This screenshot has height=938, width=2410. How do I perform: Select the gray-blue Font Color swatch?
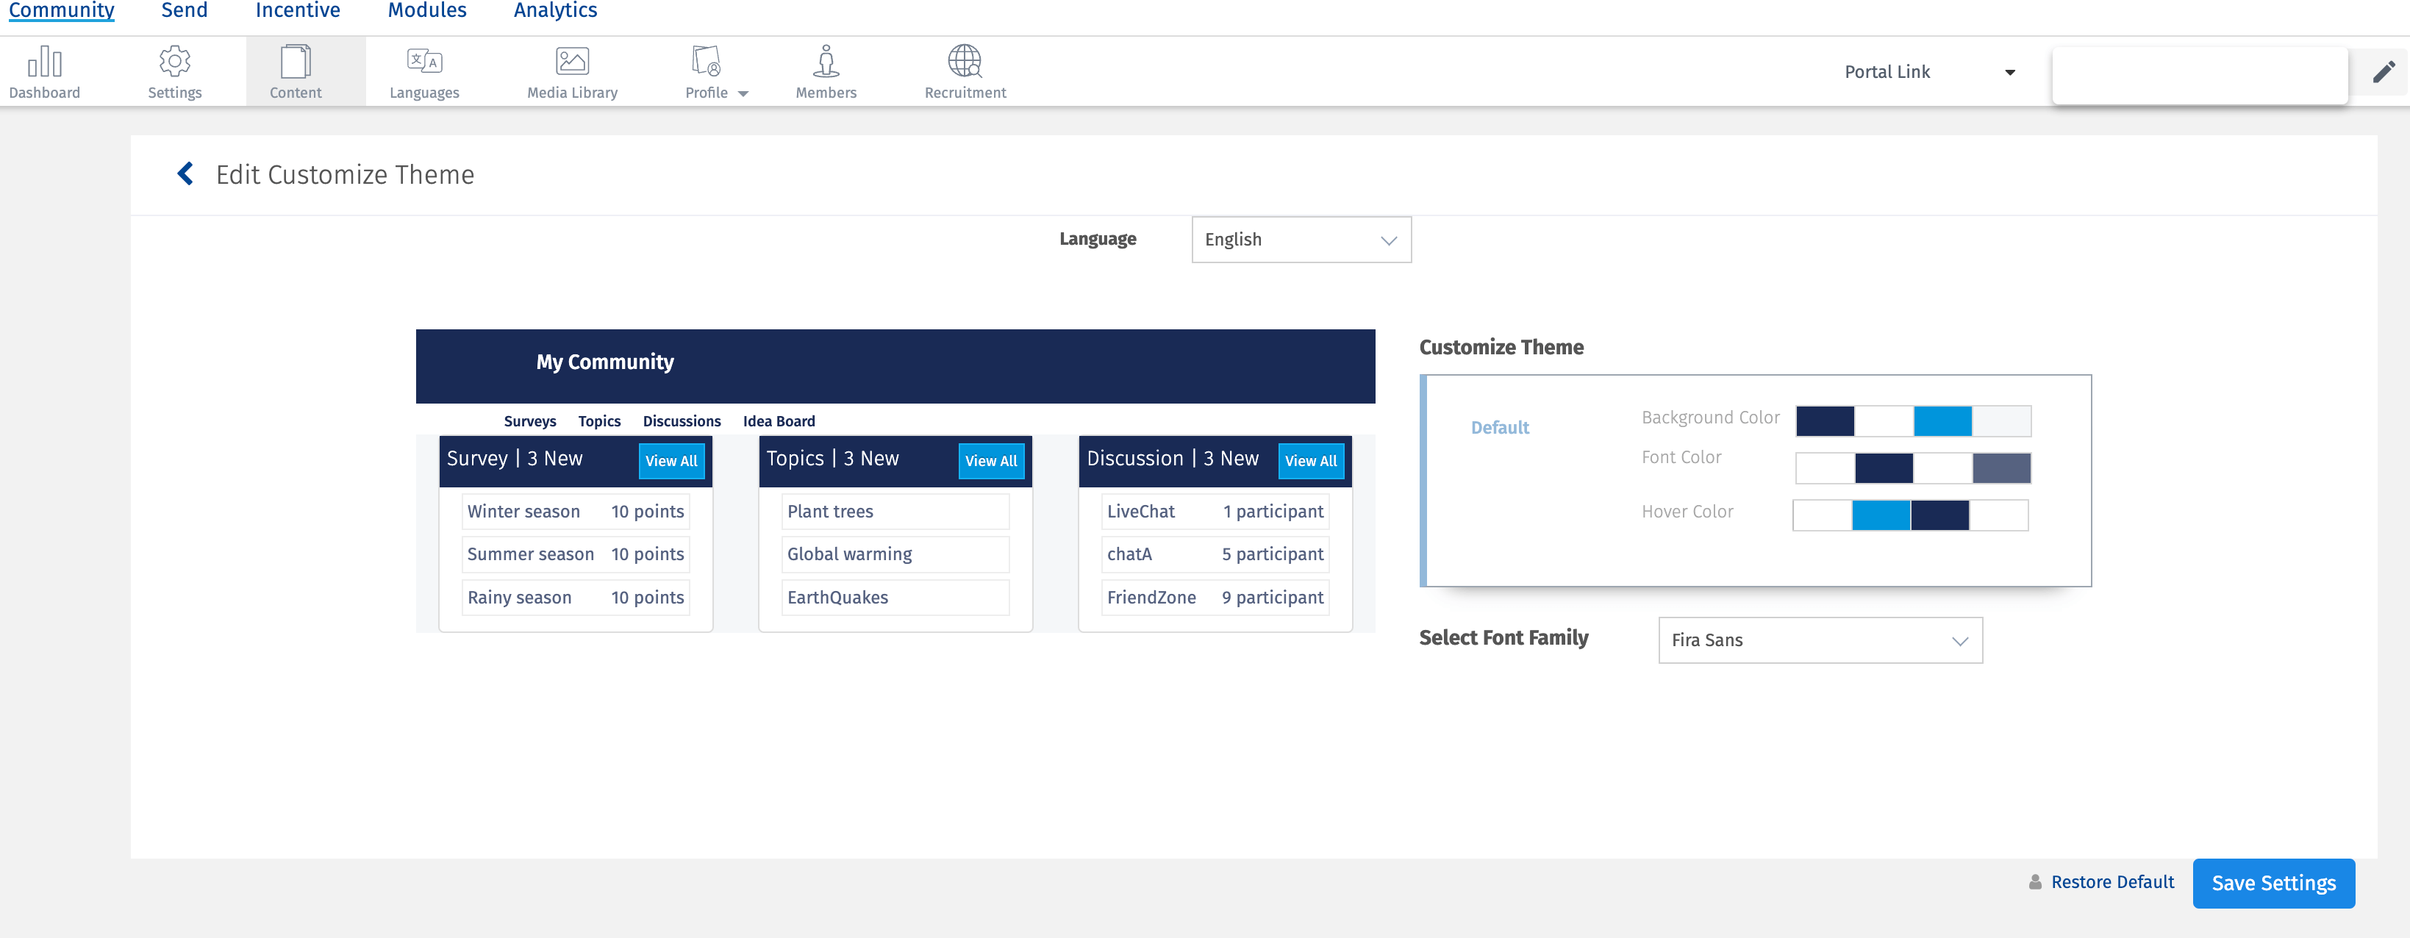[2000, 468]
